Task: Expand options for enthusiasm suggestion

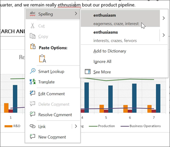Action: (x=164, y=18)
